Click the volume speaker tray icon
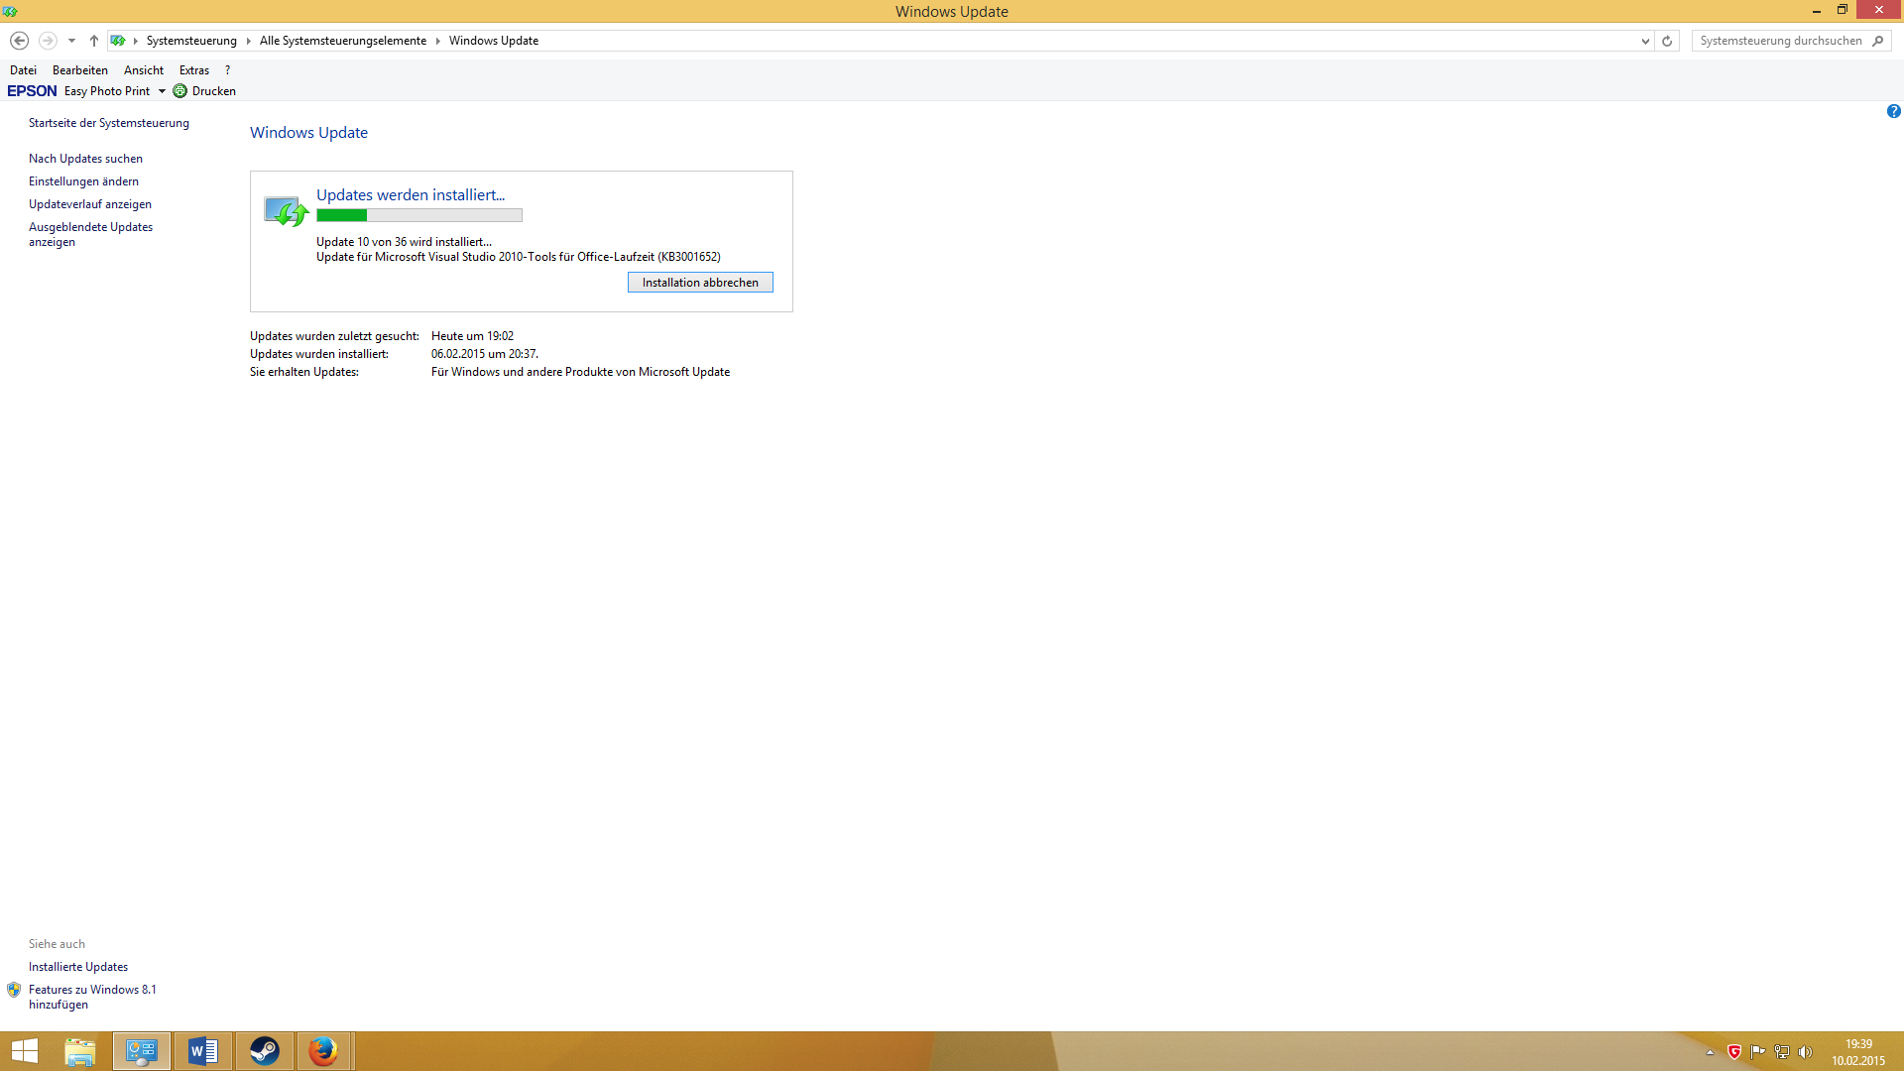This screenshot has width=1904, height=1071. [1805, 1052]
